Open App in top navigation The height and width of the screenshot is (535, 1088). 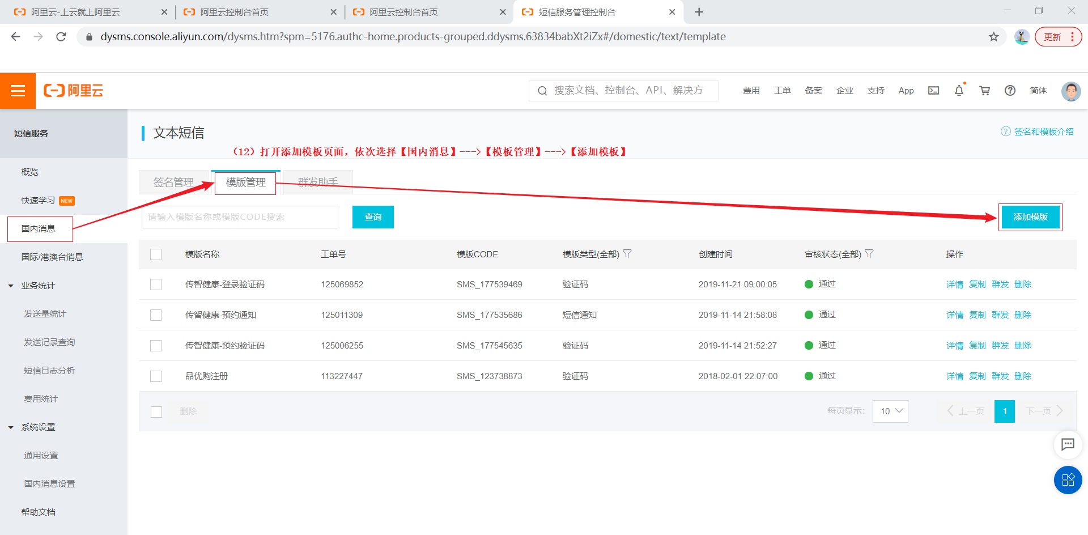[x=906, y=91]
